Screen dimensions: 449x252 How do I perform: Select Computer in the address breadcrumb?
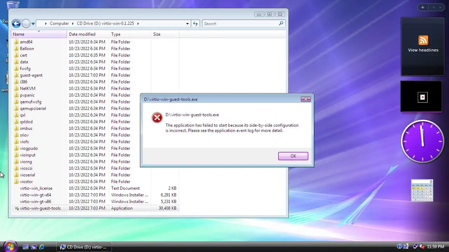pos(59,23)
